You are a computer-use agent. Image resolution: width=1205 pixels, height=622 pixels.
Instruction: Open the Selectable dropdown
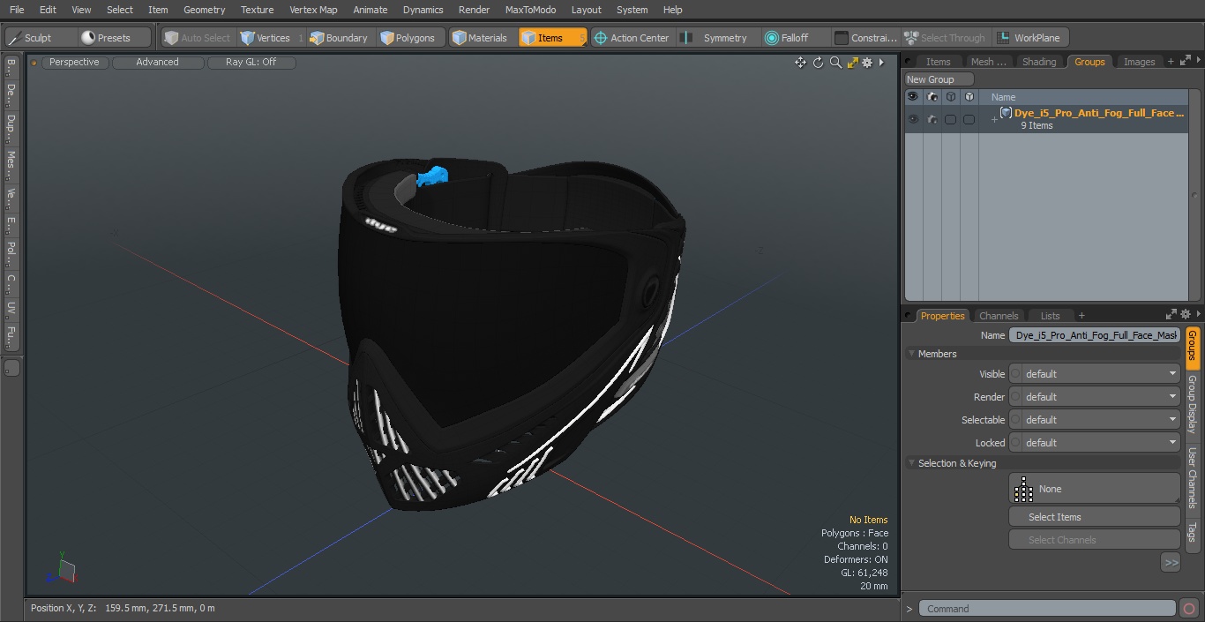click(1095, 420)
